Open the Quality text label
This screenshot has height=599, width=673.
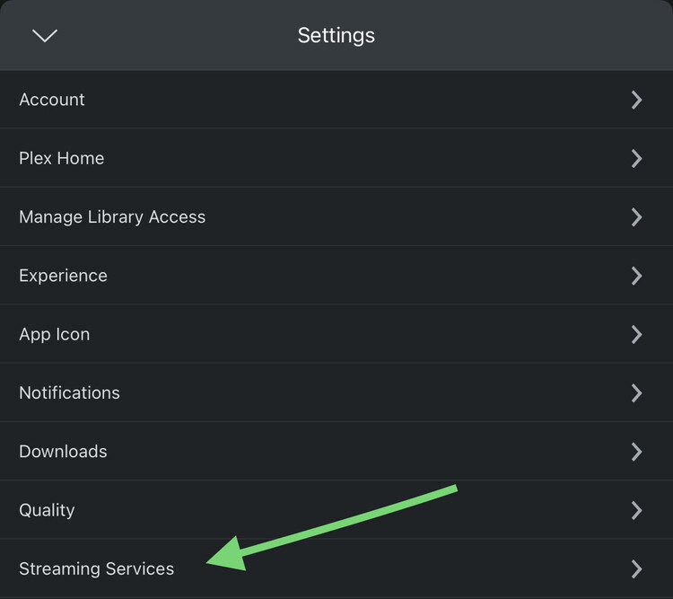(x=47, y=510)
